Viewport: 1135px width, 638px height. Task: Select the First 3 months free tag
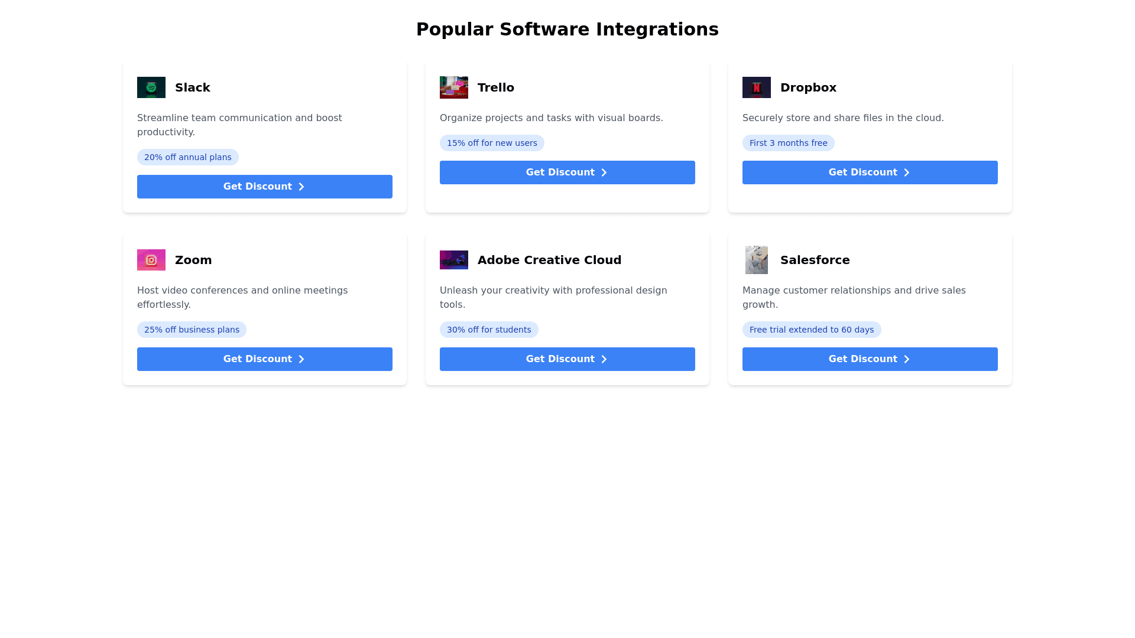788,143
